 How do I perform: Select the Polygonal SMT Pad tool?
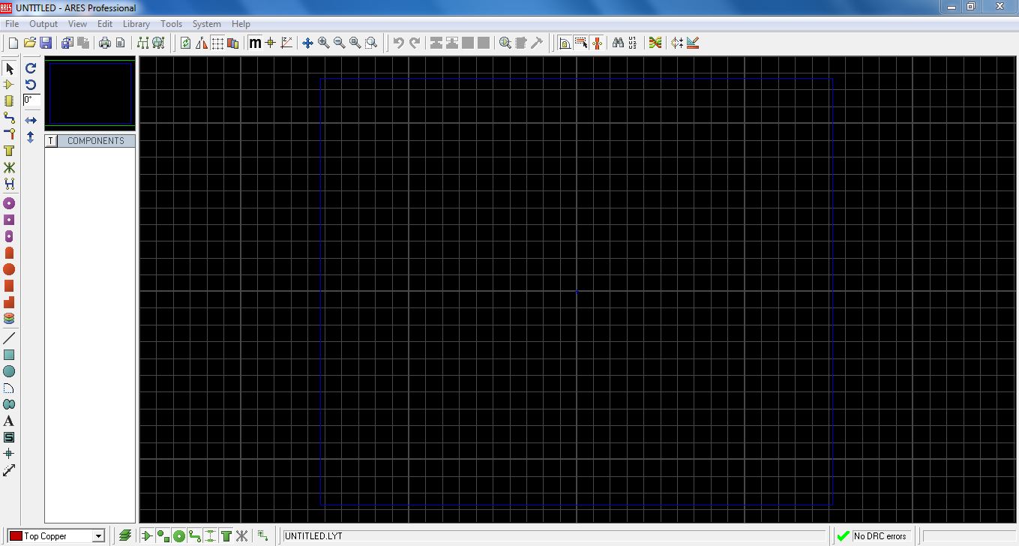(x=9, y=302)
